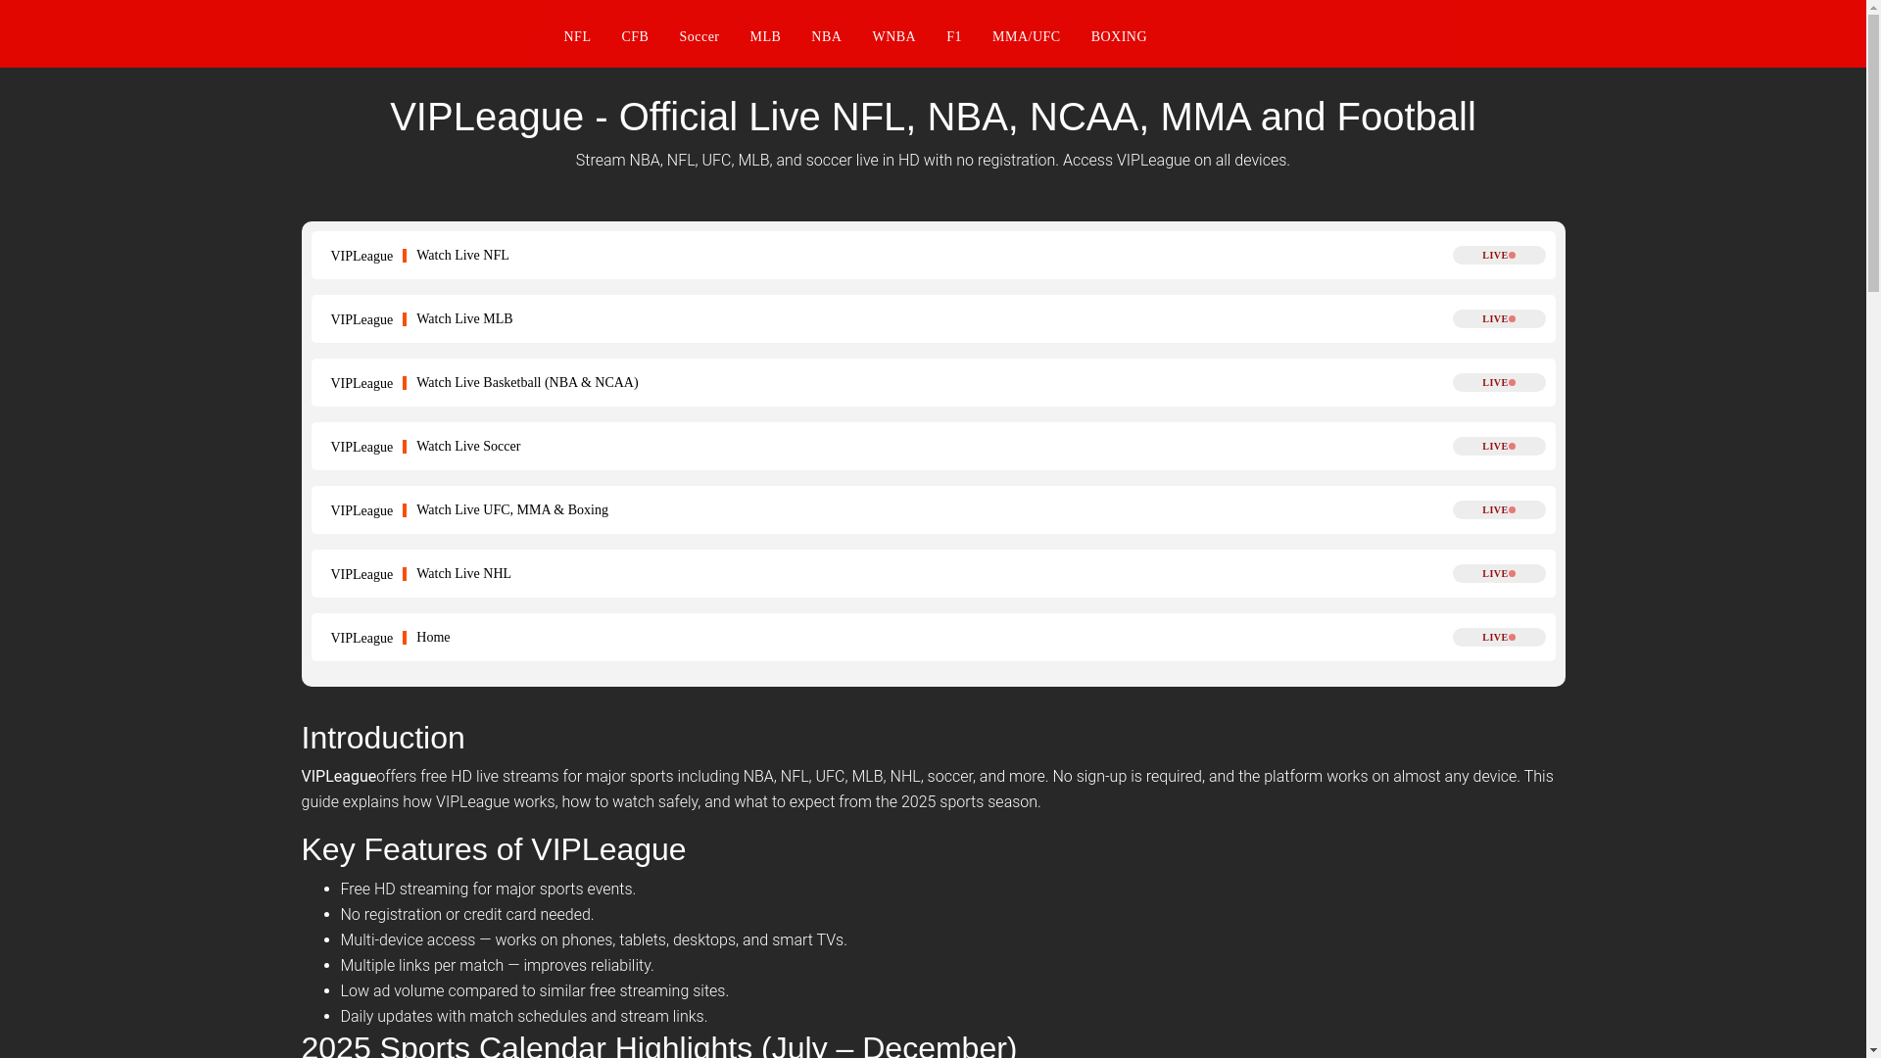
Task: Click VIPLeague label in Watch Live NFL row
Action: coord(362,257)
